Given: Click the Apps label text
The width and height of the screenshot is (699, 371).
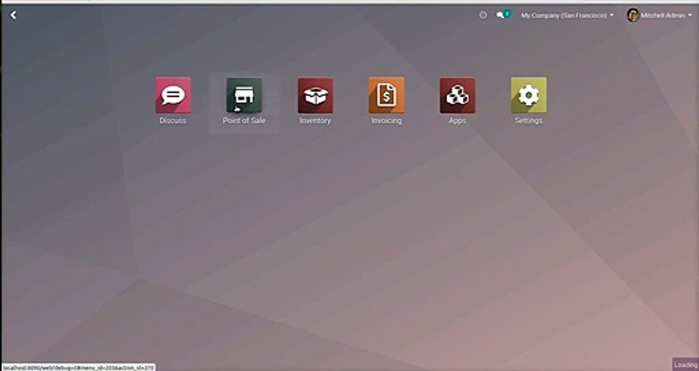Looking at the screenshot, I should point(458,121).
